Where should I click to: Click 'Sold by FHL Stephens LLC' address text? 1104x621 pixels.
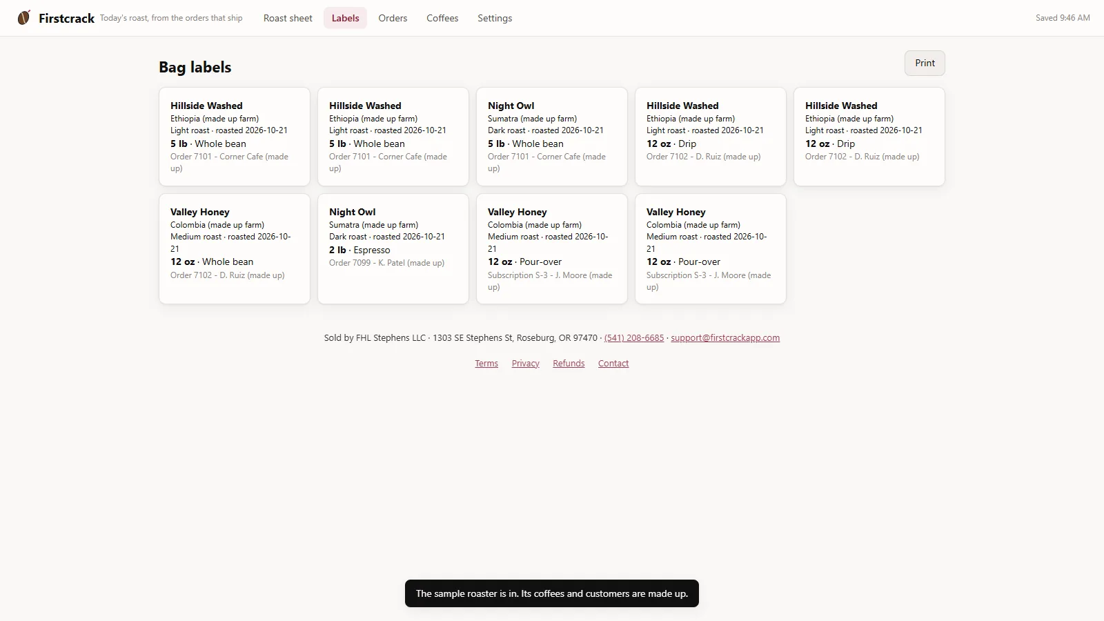[x=461, y=337]
